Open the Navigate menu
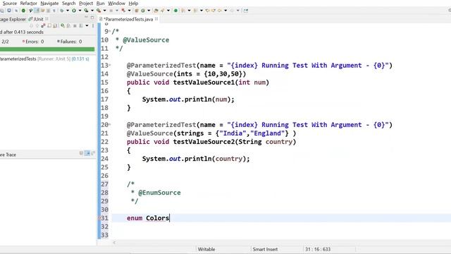The width and height of the screenshot is (451, 254). click(49, 3)
